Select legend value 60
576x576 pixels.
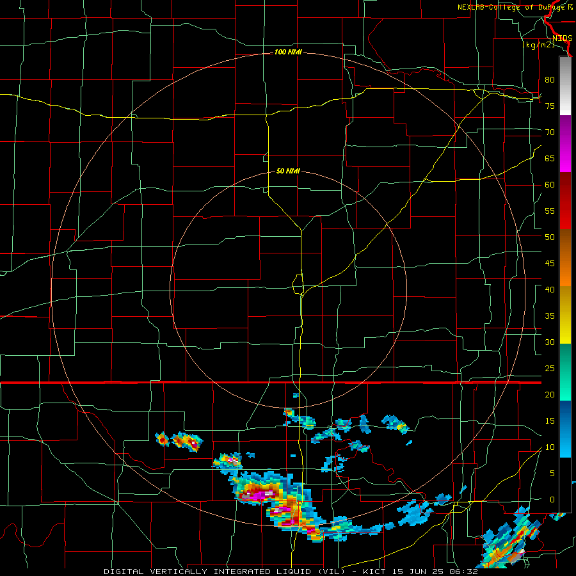tap(550, 185)
